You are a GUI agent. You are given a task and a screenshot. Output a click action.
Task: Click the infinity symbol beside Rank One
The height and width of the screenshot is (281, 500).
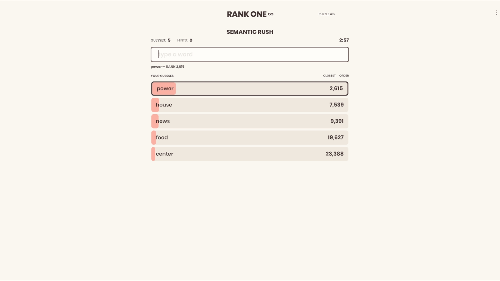(271, 14)
